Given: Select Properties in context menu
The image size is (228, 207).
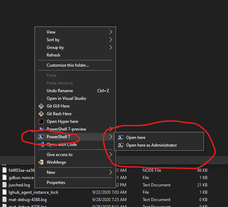Looking at the screenshot, I should coord(75,183).
